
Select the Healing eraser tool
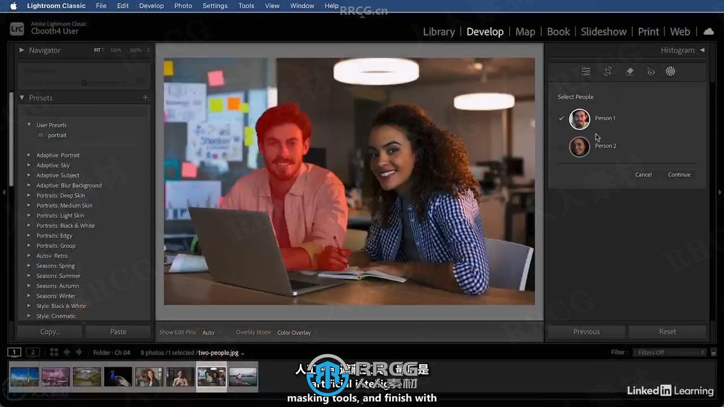point(630,71)
